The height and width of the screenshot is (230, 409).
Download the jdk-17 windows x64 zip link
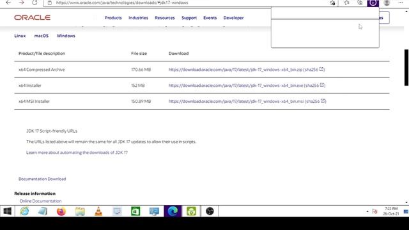point(235,70)
